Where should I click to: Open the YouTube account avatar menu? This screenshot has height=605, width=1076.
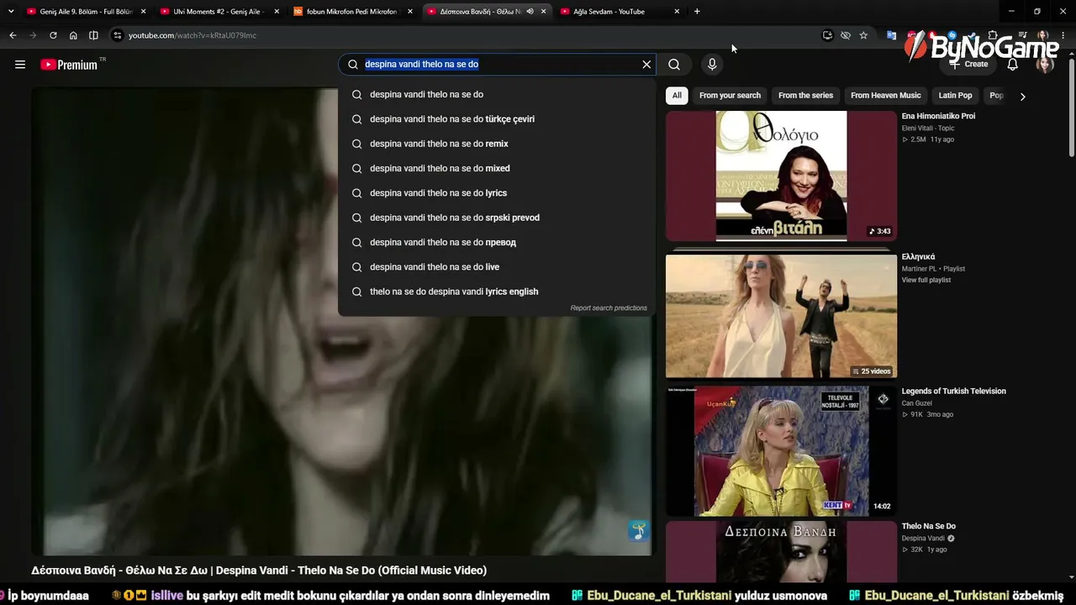(x=1045, y=65)
